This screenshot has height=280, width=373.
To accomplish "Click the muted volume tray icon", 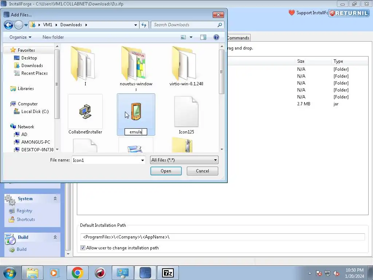I will 336,273.
